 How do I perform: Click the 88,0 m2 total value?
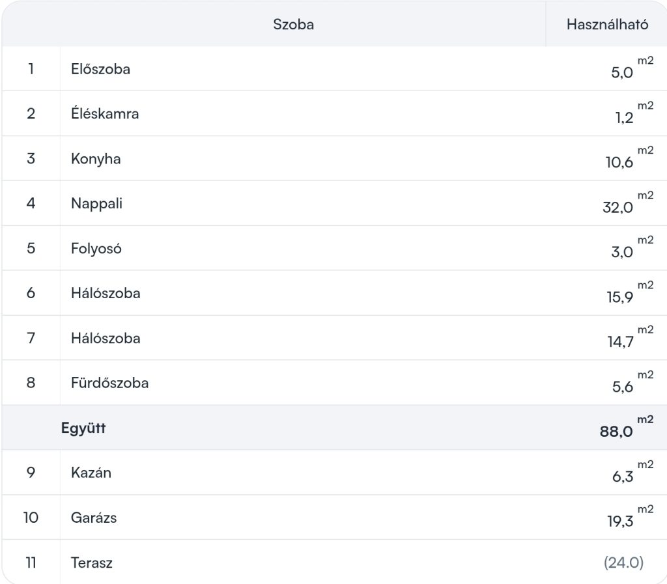(x=626, y=427)
